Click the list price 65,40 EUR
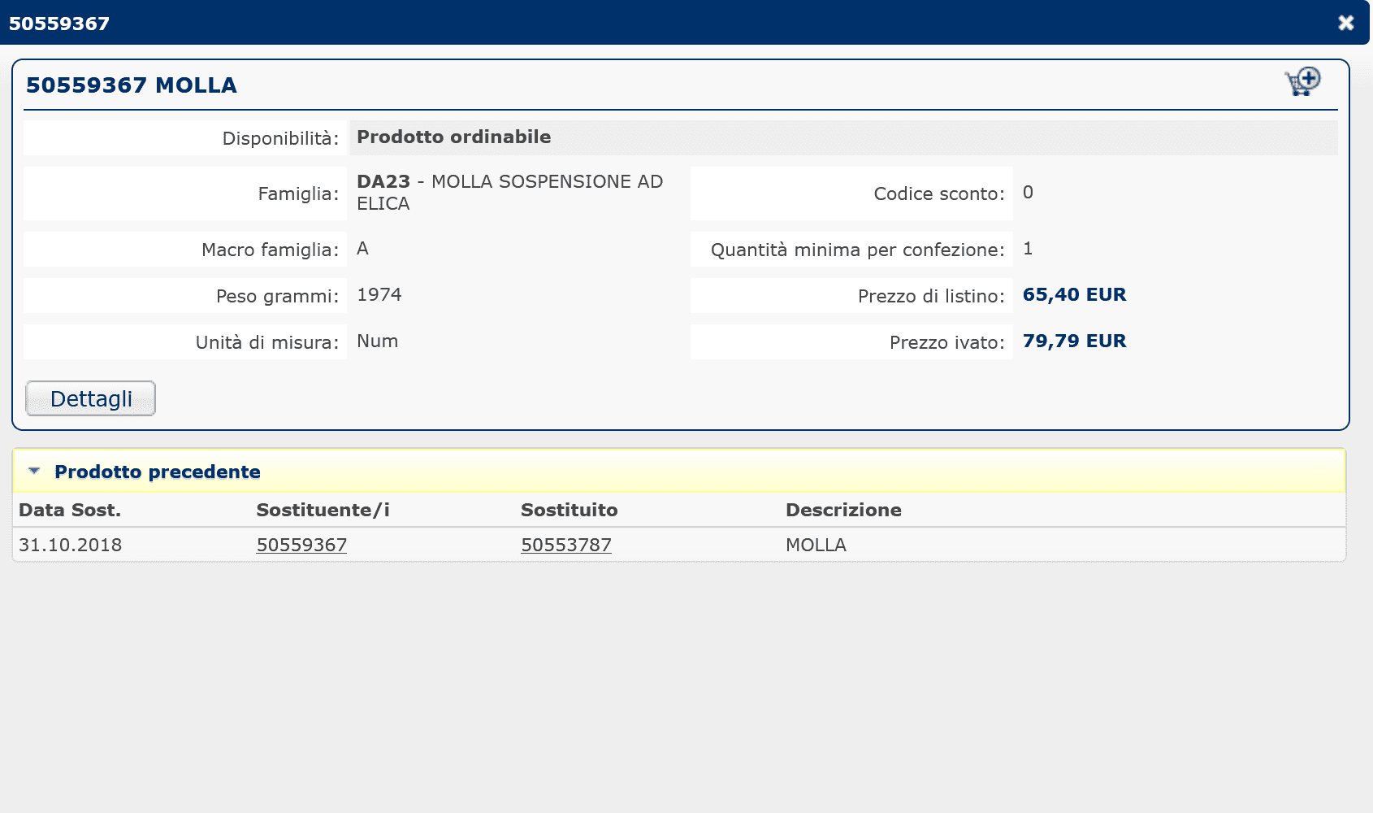Image resolution: width=1373 pixels, height=813 pixels. pos(1073,294)
